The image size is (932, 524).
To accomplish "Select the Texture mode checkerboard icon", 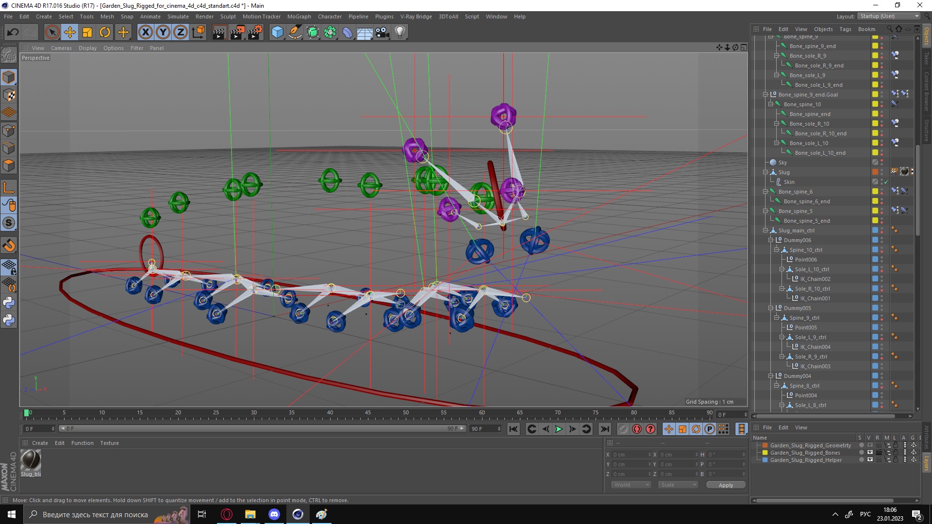I will 9,95.
